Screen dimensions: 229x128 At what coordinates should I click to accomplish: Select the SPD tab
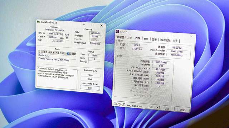pyautogui.click(x=146, y=39)
